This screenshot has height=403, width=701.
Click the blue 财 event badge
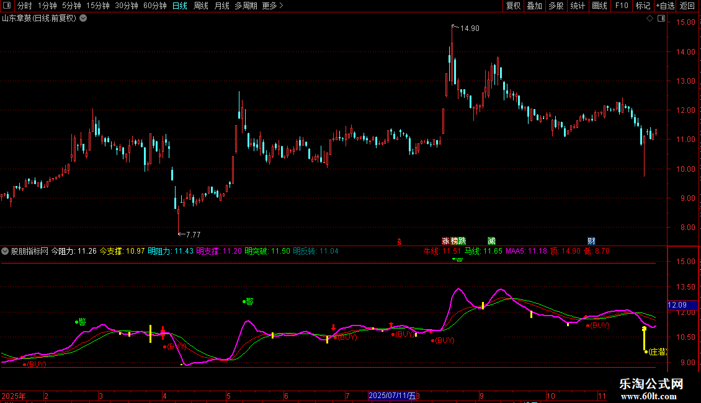tap(591, 241)
